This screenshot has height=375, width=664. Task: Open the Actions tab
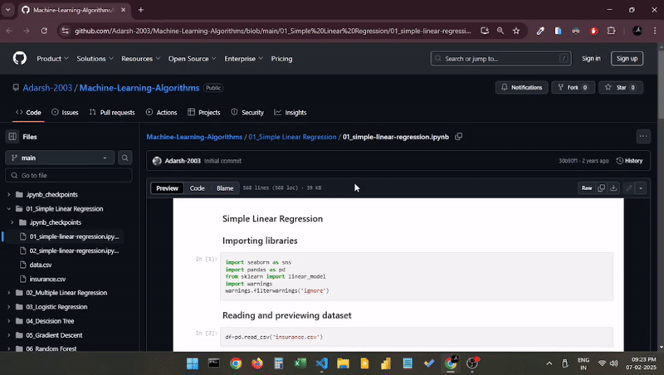click(161, 112)
